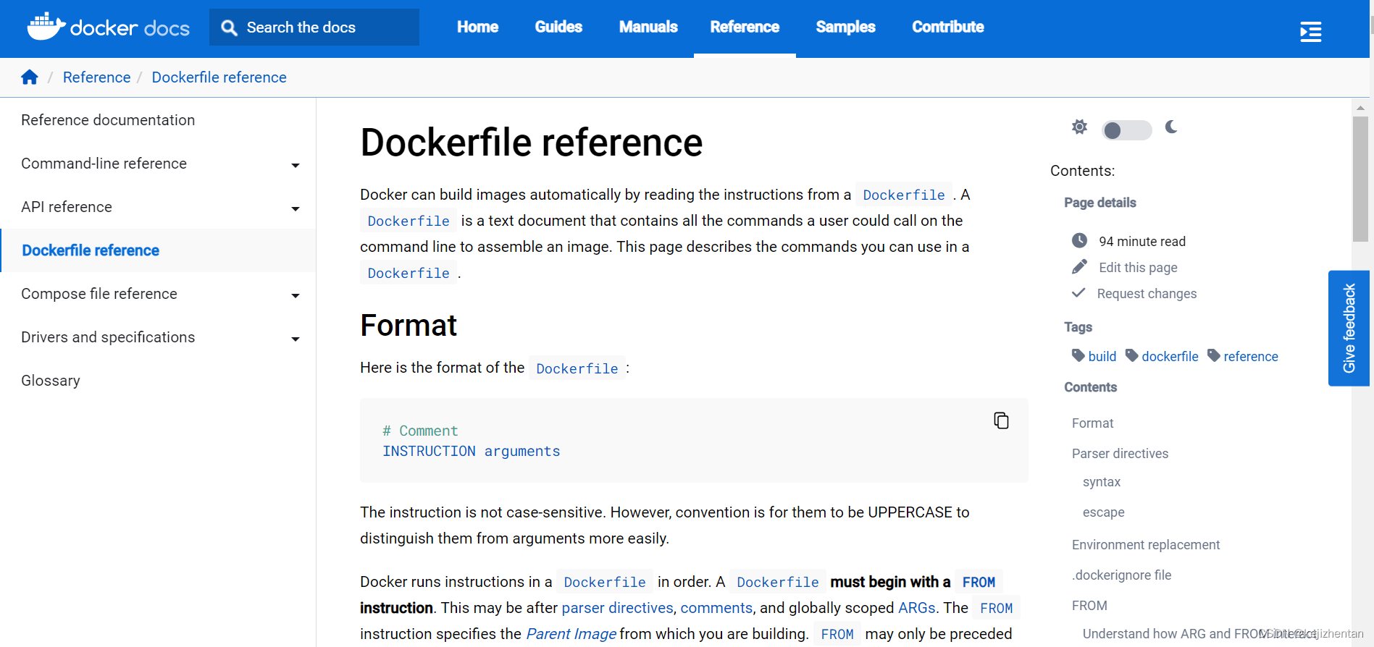
Task: Click the Drivers and specifications sidebar label
Action: [x=108, y=337]
